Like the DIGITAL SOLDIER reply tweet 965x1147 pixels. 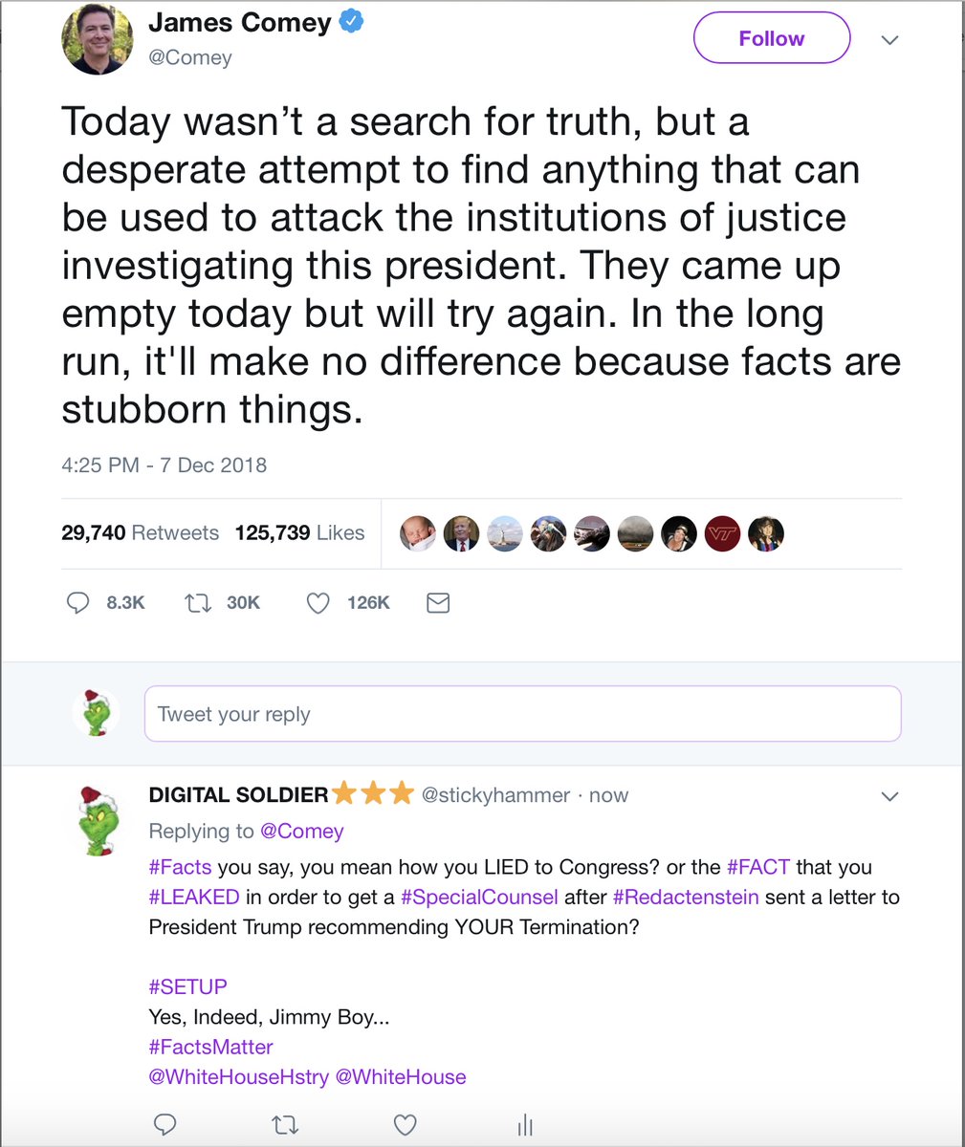(406, 1125)
